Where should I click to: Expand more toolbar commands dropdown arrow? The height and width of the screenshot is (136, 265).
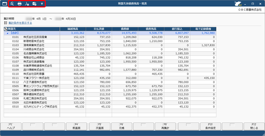pyautogui.click(x=42, y=4)
